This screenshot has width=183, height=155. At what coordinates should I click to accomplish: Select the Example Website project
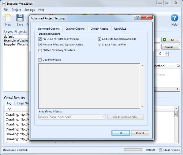(x=16, y=41)
